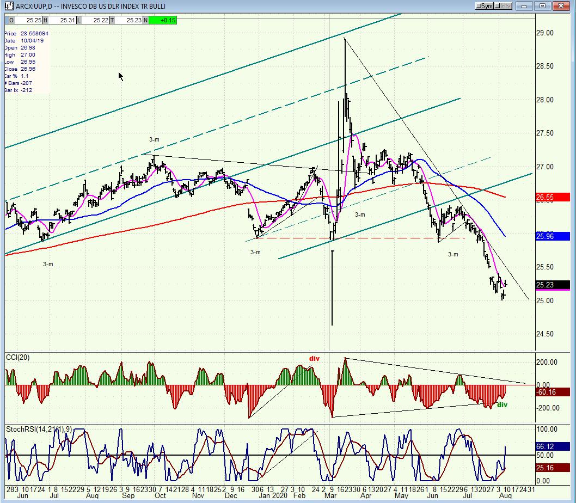Toggle the Sym link checkbox

(x=484, y=6)
